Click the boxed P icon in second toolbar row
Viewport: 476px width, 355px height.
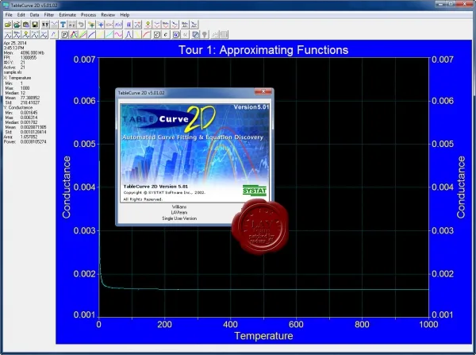65,35
